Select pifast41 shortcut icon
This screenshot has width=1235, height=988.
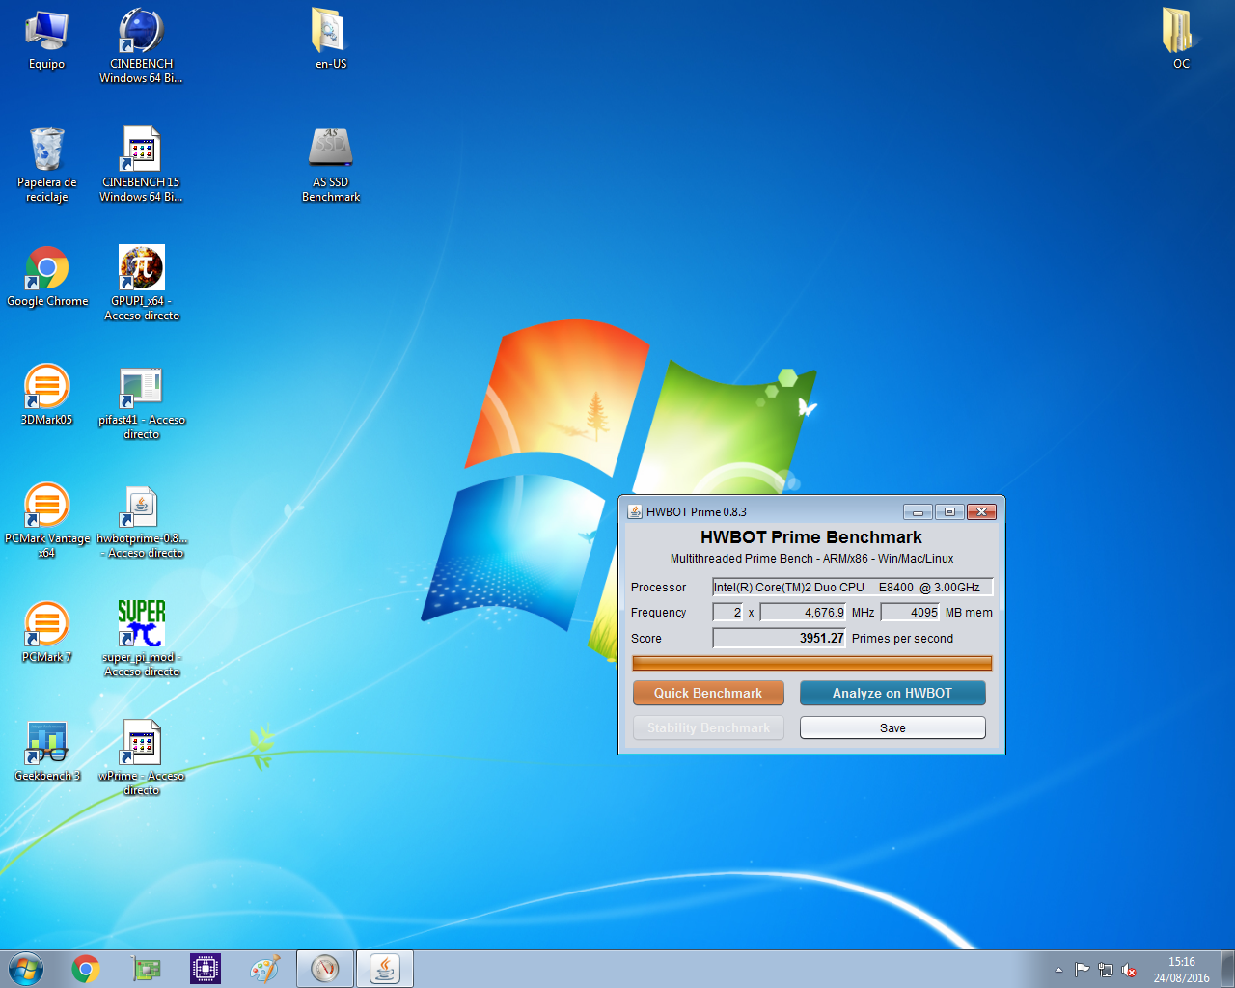click(141, 401)
